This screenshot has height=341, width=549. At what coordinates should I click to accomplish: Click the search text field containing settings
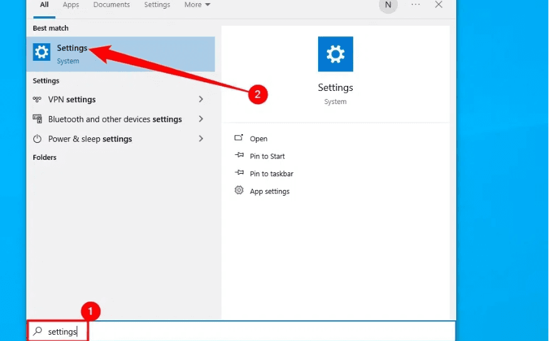click(251, 331)
